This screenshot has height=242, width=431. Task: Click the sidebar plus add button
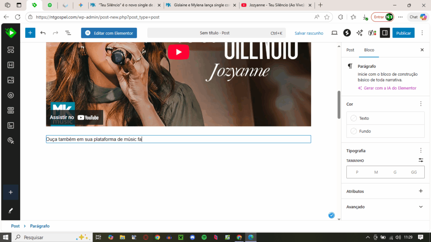coord(11,192)
